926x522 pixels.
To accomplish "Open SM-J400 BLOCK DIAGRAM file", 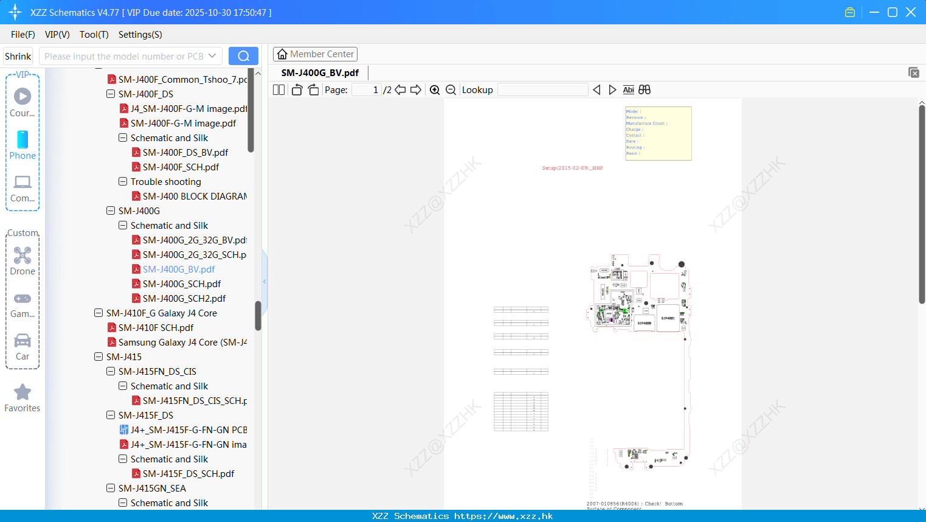I will [x=189, y=196].
